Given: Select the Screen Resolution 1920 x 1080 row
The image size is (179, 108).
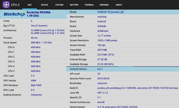Looking at the screenshot, I should coord(123,40).
